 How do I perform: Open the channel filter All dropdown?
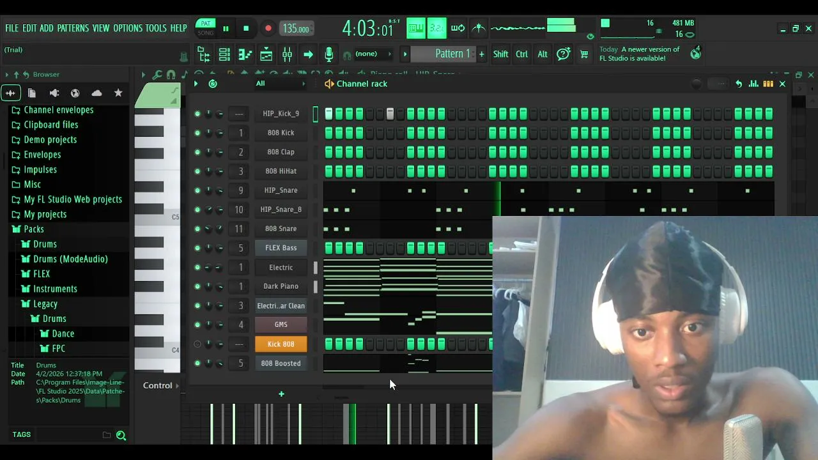pyautogui.click(x=281, y=84)
